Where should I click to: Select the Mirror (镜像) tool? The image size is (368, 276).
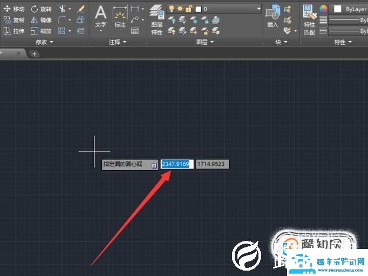point(42,20)
